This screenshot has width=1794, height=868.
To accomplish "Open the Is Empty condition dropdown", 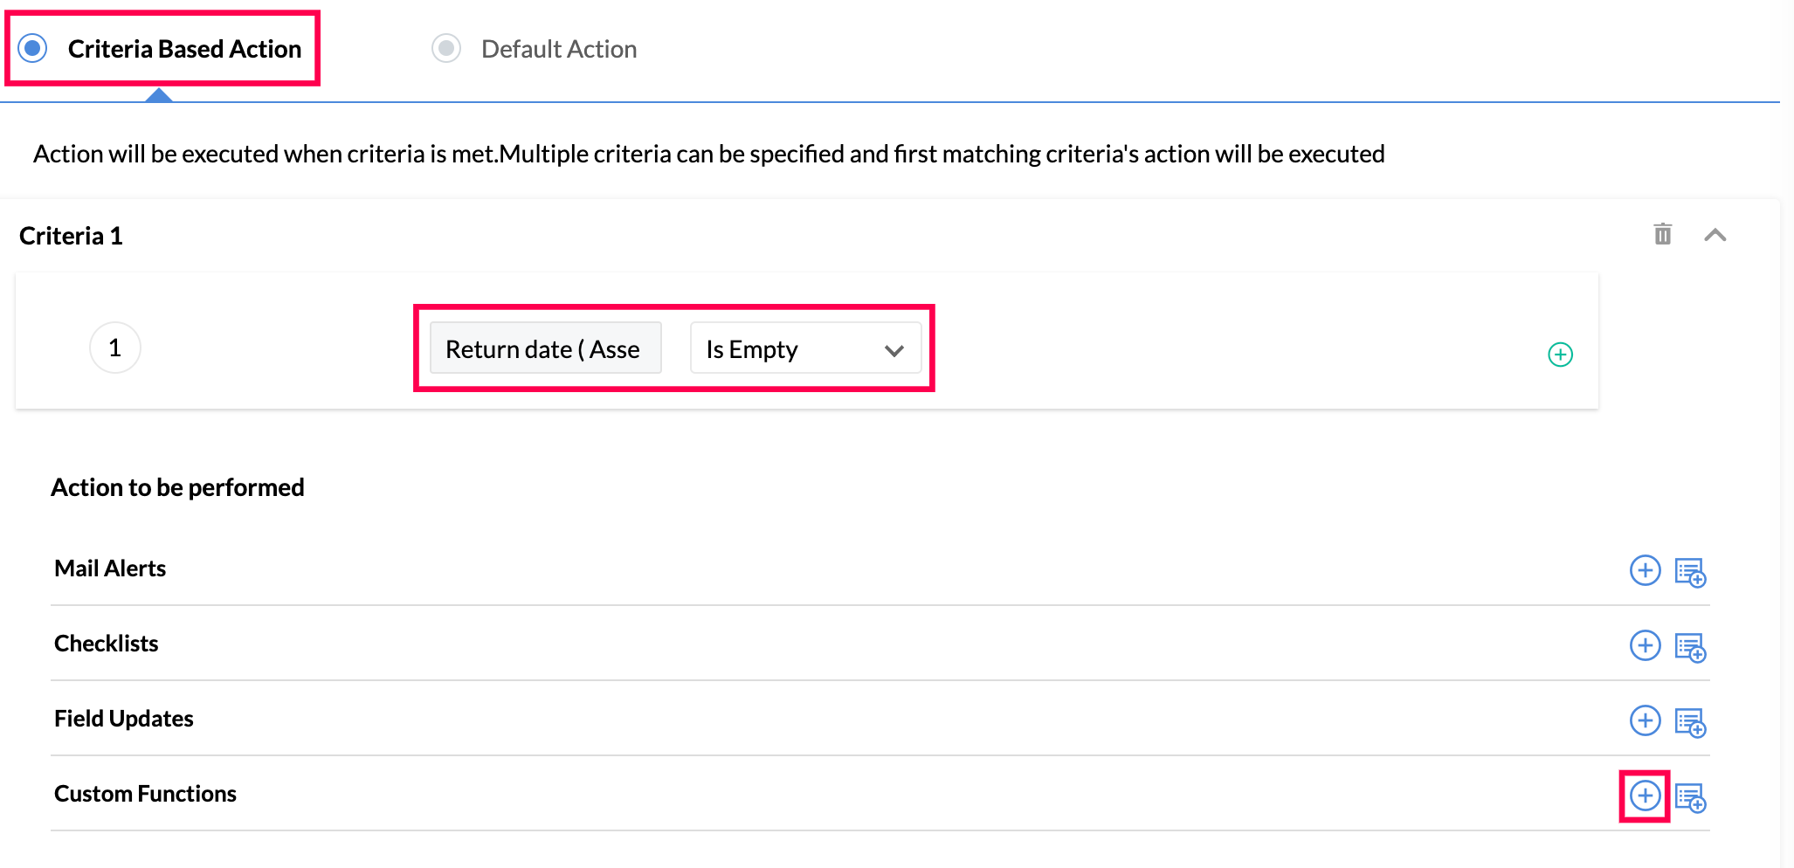I will point(804,349).
